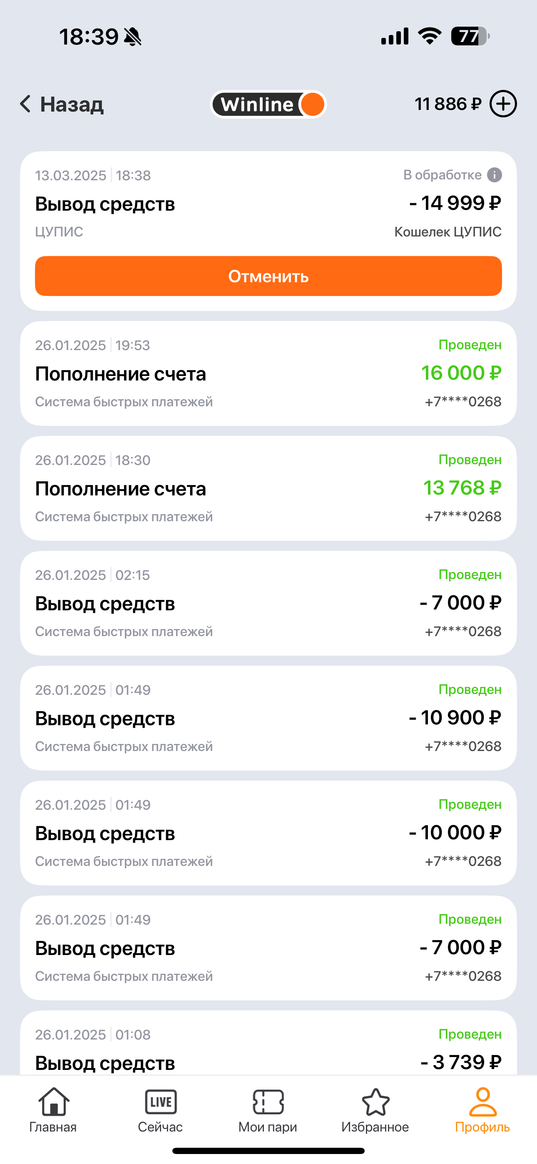Tap the Проведен status on 19:53 deposit
The height and width of the screenshot is (1164, 537).
coord(470,345)
